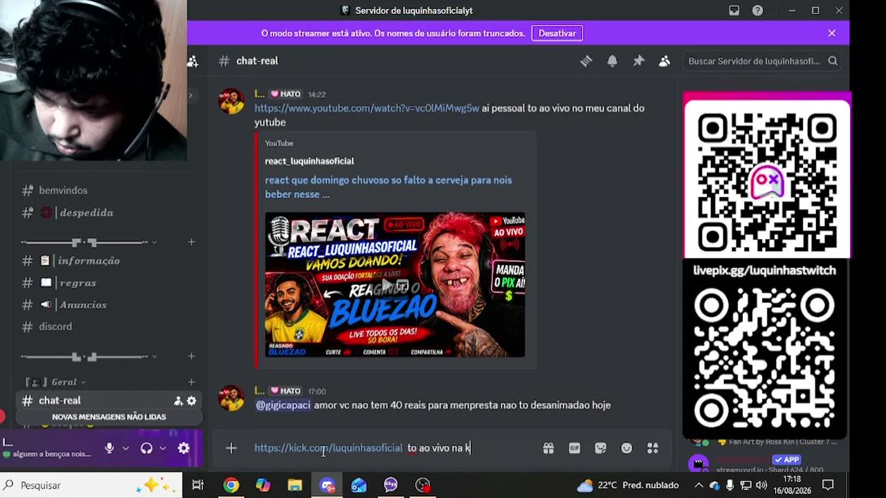Open the gift icon in message bar
This screenshot has width=886, height=498.
click(x=548, y=448)
